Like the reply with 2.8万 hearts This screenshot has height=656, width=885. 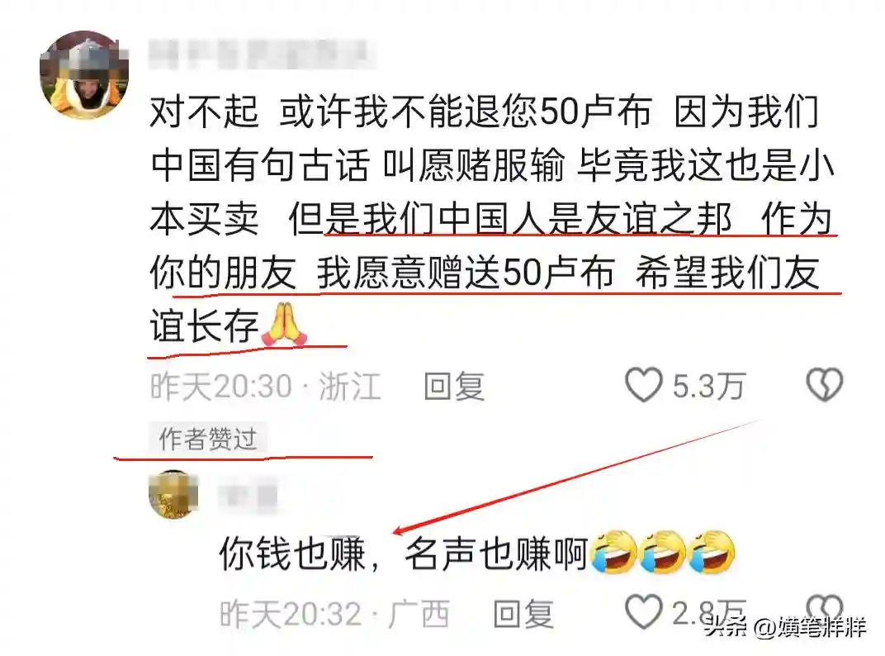(643, 612)
